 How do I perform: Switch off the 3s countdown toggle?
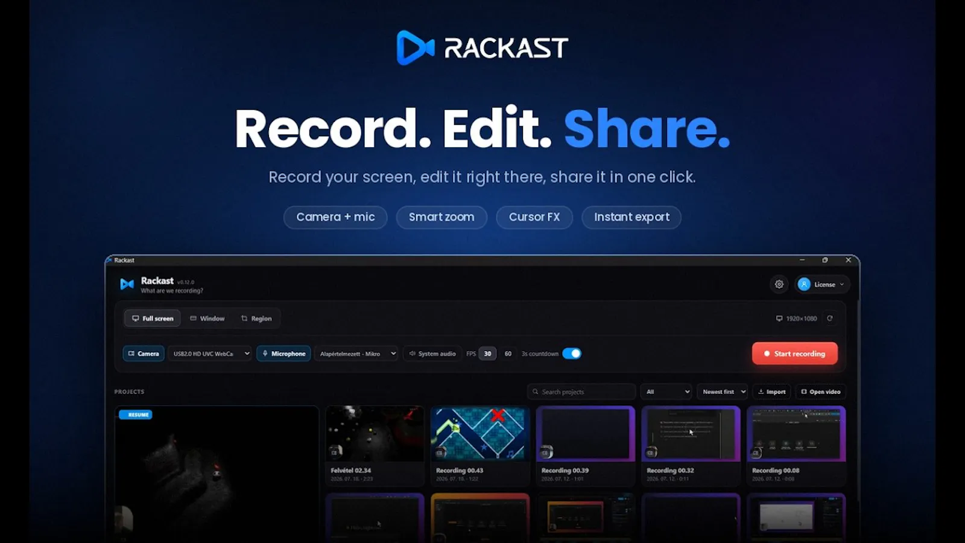(572, 354)
